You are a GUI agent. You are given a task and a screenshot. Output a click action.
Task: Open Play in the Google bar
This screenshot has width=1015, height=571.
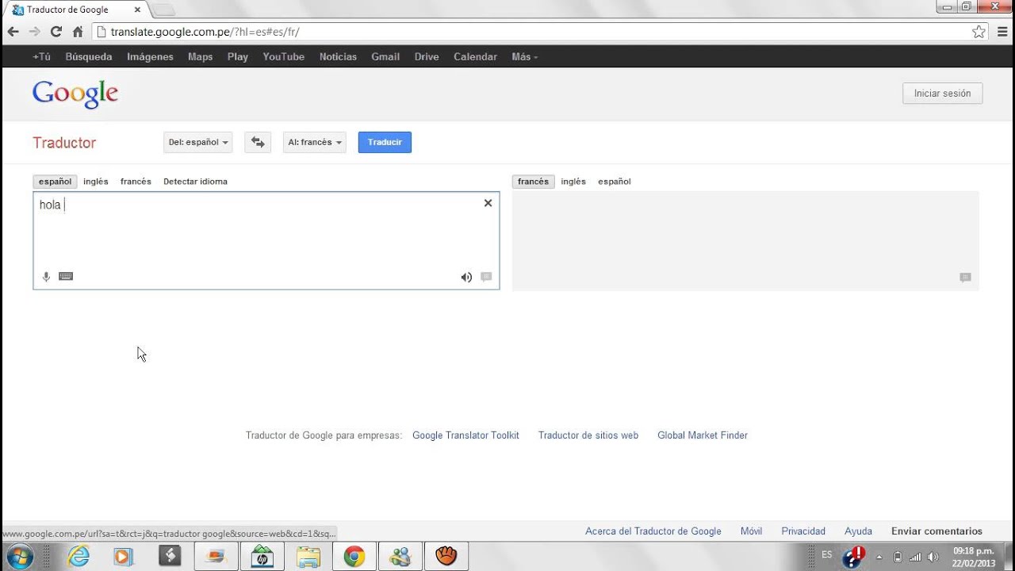click(238, 57)
